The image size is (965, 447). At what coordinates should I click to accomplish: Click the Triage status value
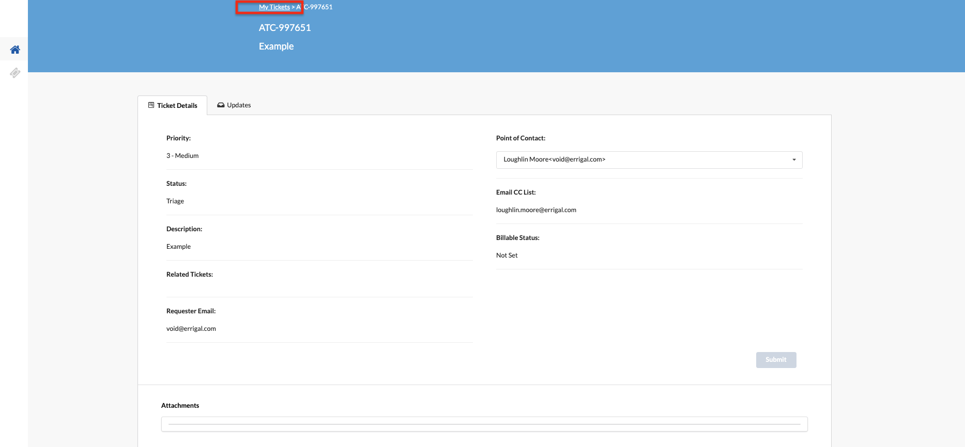pyautogui.click(x=175, y=201)
